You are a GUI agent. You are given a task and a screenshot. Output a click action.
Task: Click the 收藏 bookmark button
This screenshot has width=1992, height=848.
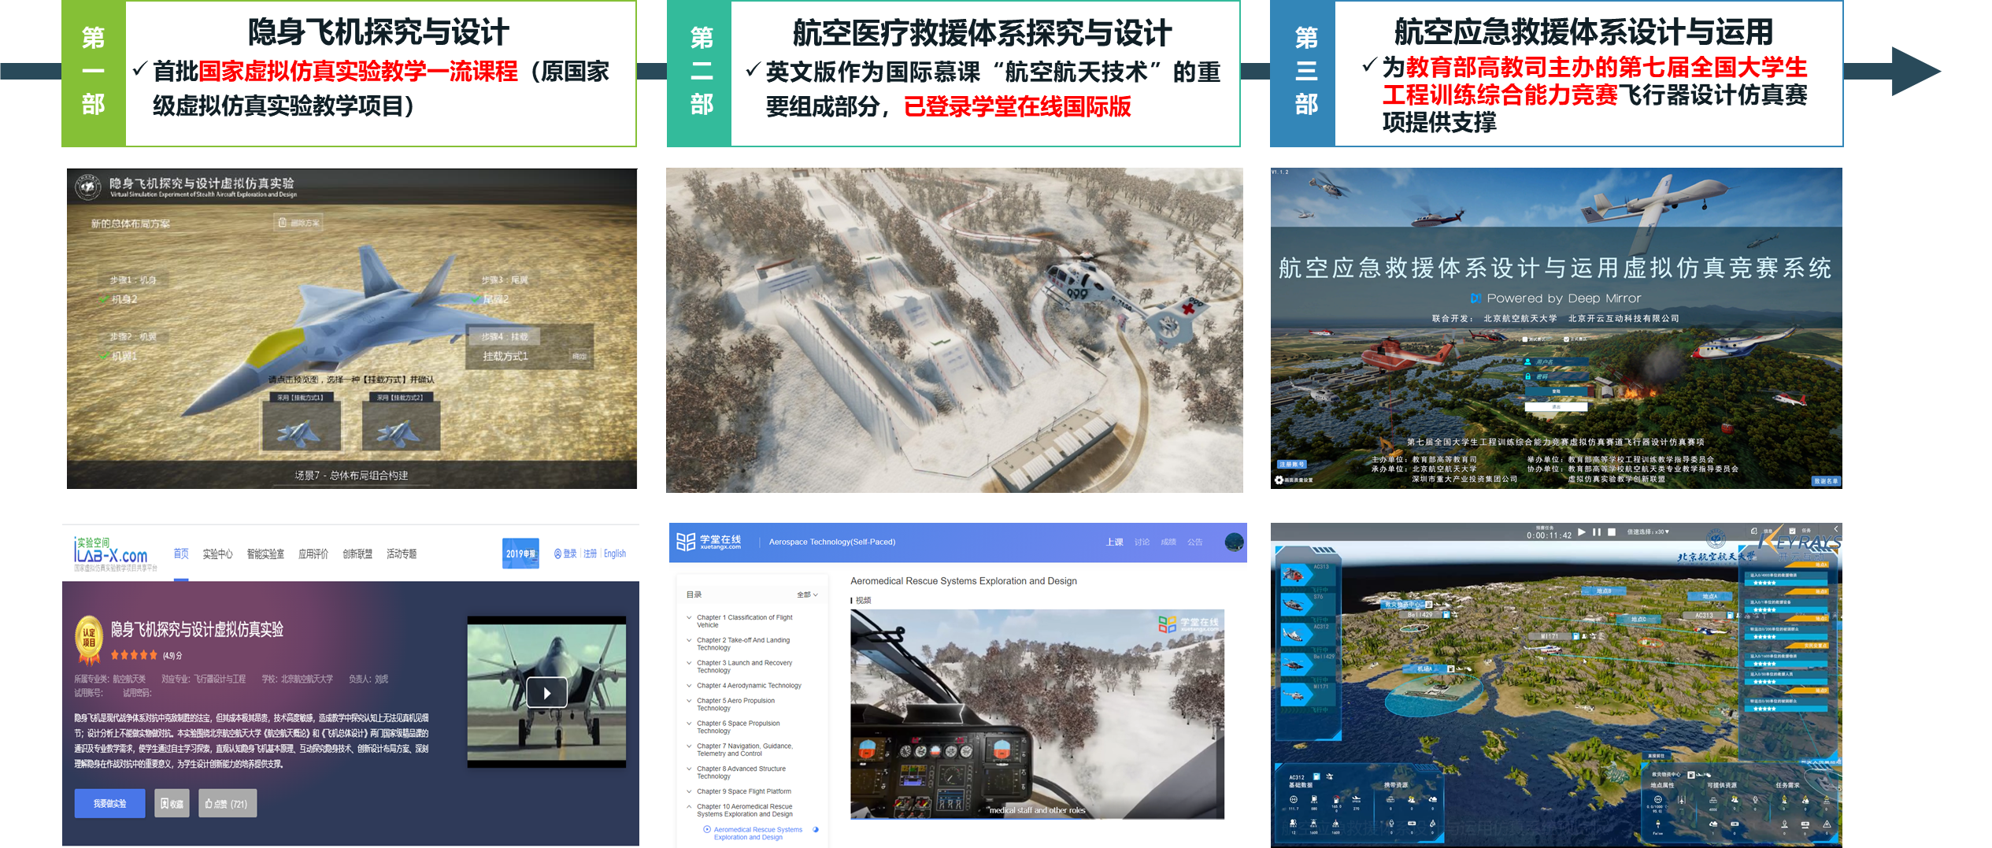[x=172, y=803]
